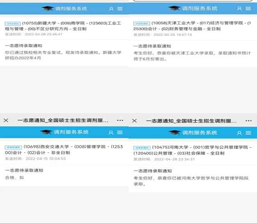Tap graduation cap logo in Xi'an Jiaotong panel
257x223 pixels.
pyautogui.click(x=46, y=132)
